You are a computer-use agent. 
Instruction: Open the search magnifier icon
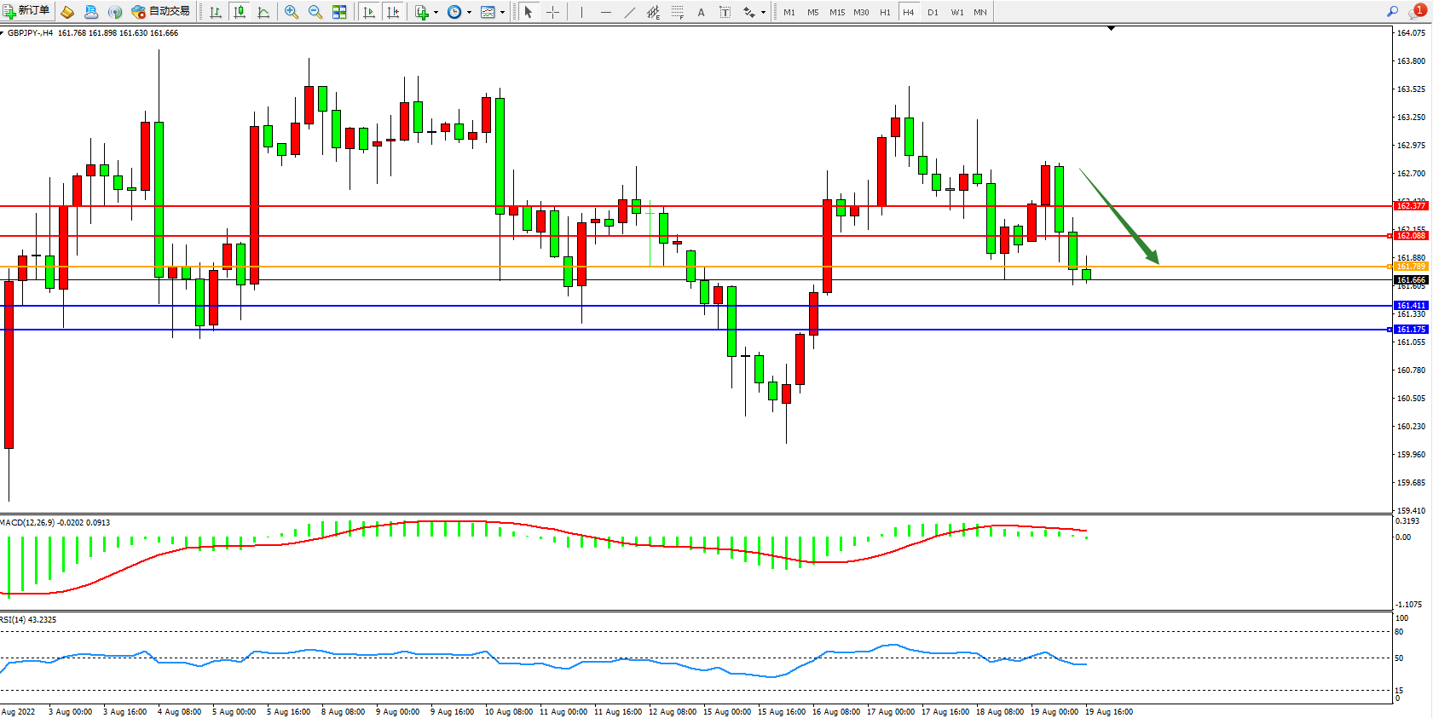pos(1392,11)
